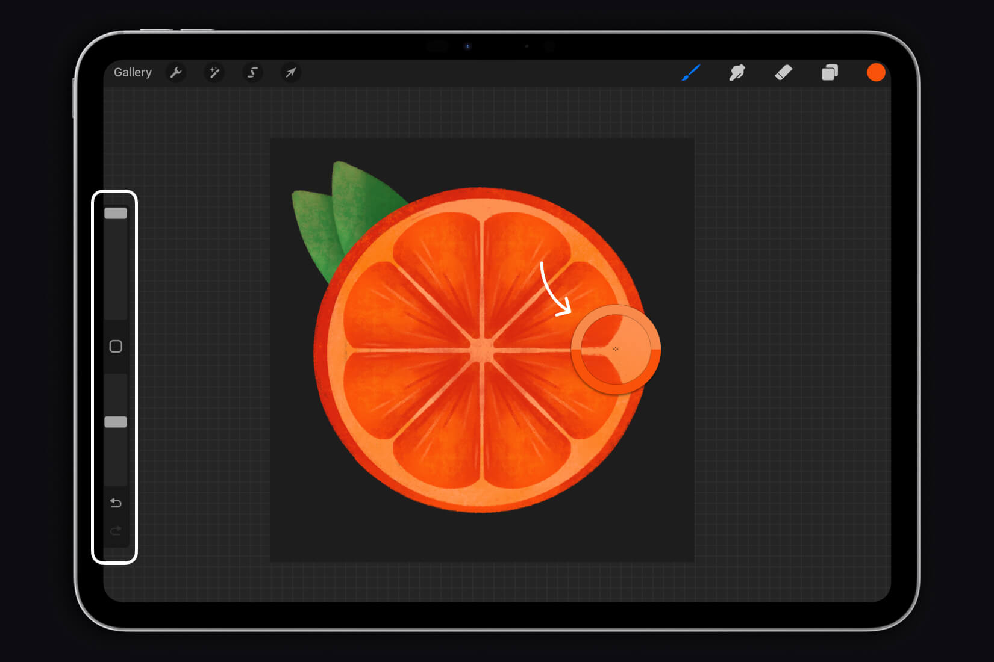Viewport: 994px width, 662px height.
Task: Open the orange active color swatch
Action: [x=876, y=72]
